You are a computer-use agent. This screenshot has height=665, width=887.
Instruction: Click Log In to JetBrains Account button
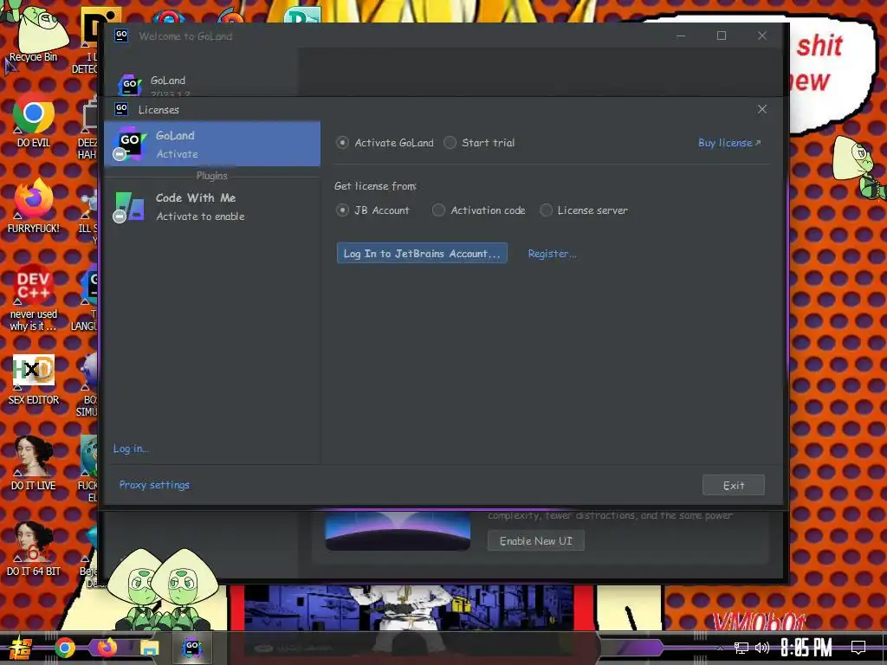[x=422, y=254]
